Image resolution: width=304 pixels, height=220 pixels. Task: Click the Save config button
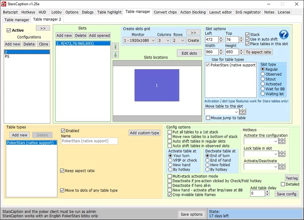click(x=287, y=194)
